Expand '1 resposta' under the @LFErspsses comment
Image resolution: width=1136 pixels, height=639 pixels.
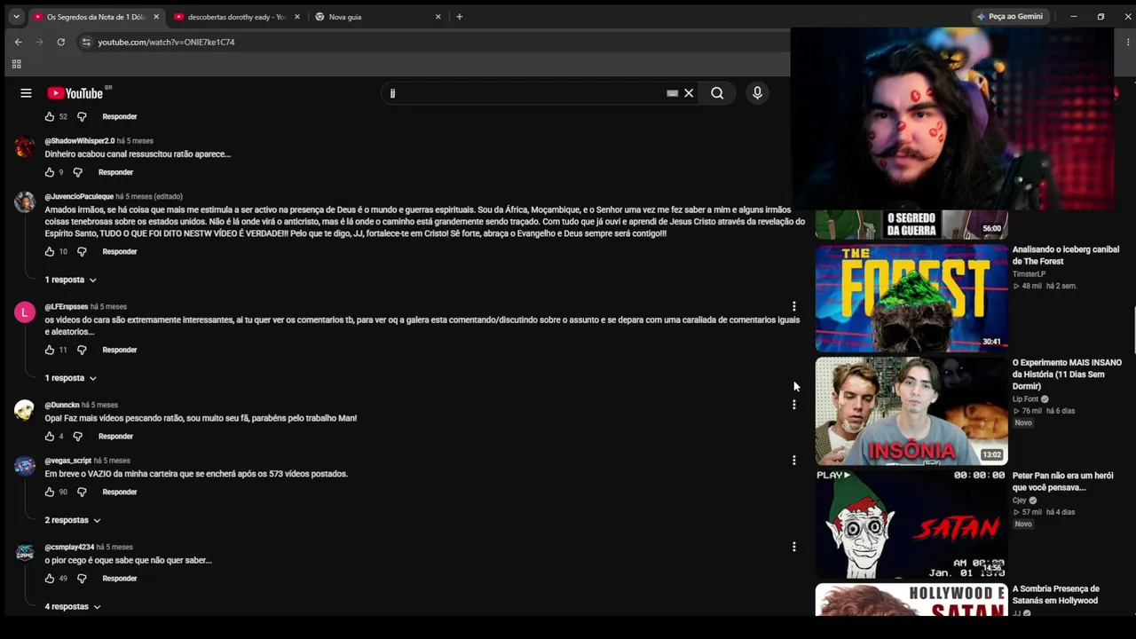pyautogui.click(x=70, y=378)
